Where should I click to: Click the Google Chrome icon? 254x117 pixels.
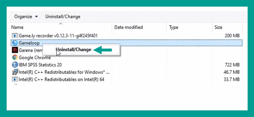pos(15,57)
